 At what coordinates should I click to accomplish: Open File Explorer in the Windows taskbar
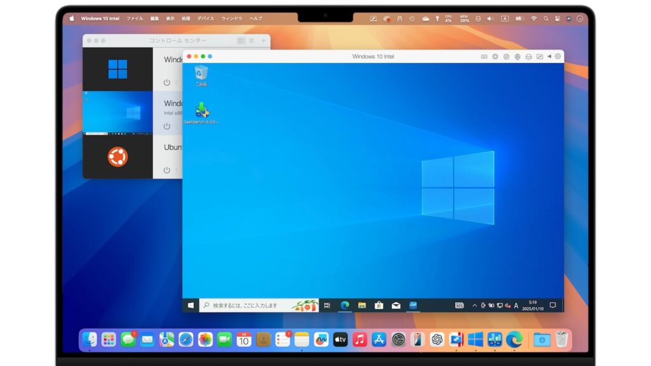[362, 306]
